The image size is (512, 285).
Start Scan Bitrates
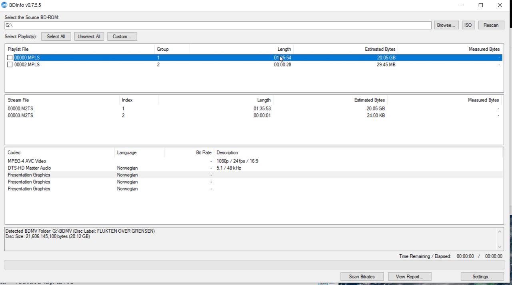click(362, 277)
